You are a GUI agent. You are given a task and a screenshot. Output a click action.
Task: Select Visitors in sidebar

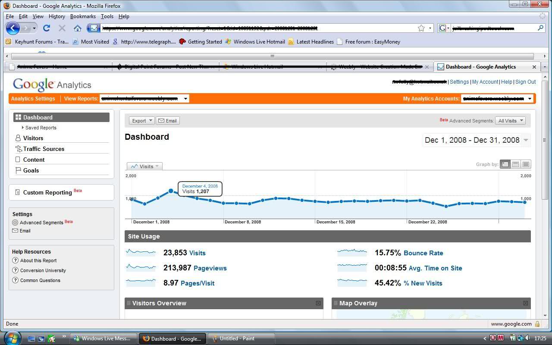pos(33,138)
